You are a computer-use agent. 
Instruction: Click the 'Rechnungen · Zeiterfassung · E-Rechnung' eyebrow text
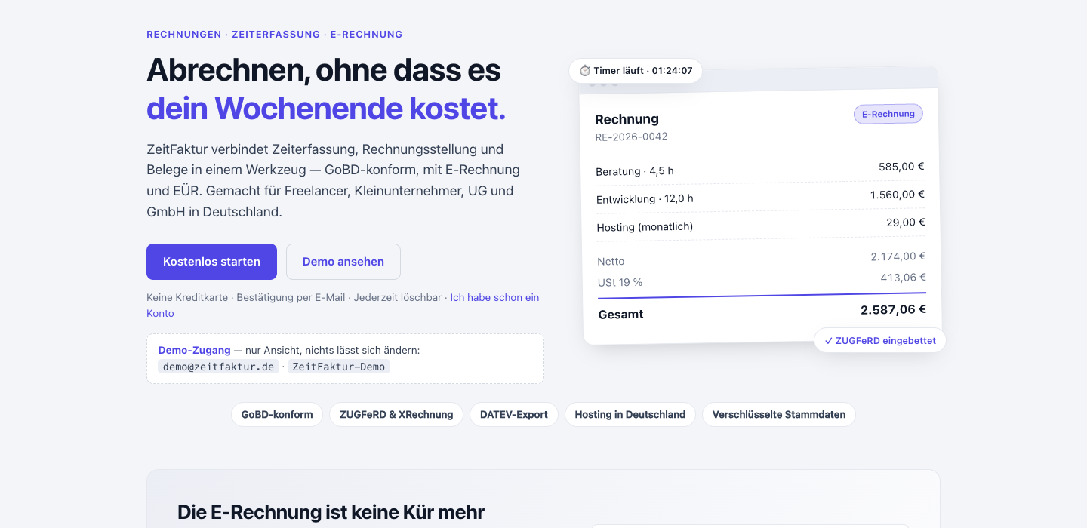275,35
